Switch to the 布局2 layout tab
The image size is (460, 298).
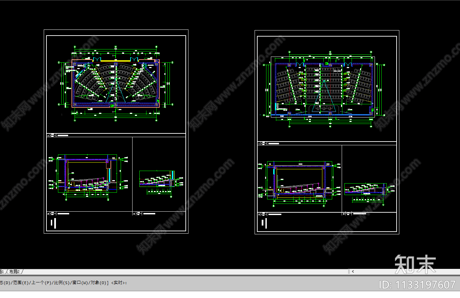pyautogui.click(x=15, y=272)
